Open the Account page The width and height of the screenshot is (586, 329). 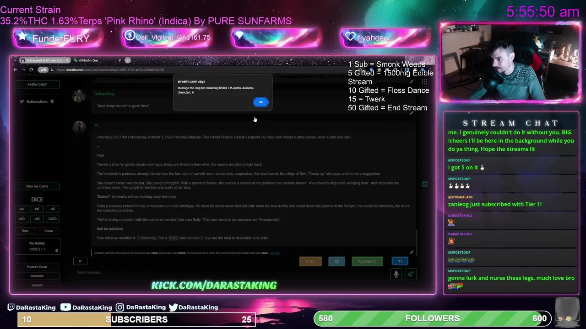[x=37, y=276]
